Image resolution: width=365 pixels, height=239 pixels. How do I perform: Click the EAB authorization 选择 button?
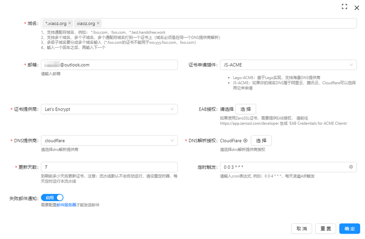pos(246,109)
